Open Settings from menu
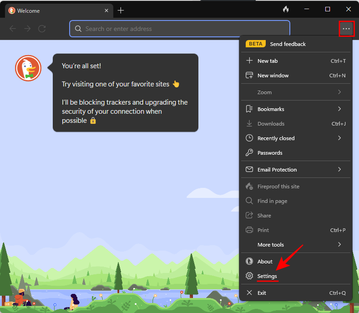The width and height of the screenshot is (359, 313). click(x=296, y=276)
